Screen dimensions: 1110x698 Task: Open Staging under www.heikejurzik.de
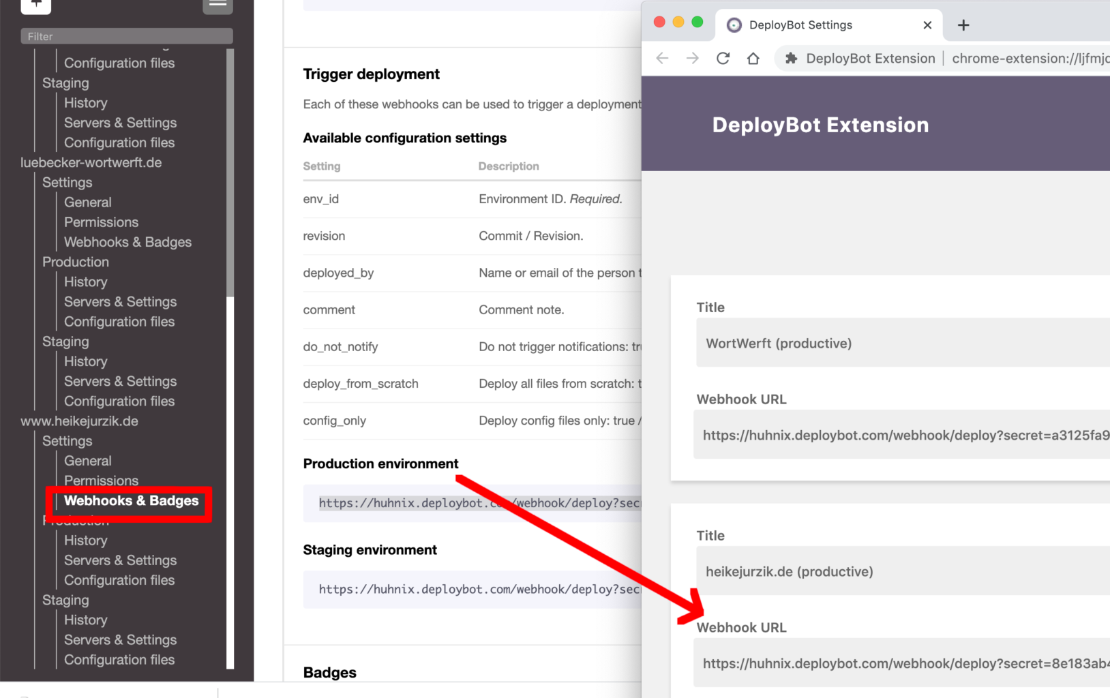coord(65,600)
